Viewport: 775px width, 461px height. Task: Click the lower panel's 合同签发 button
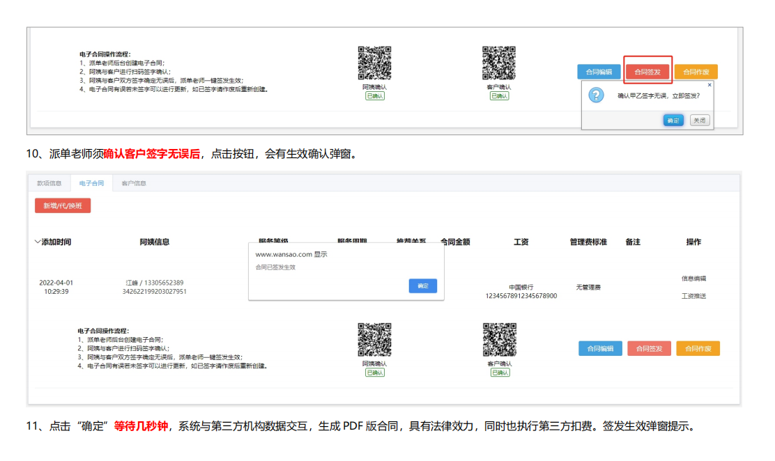649,348
